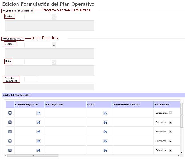Click the Cod.Unidad Ejecutora column header
The width and height of the screenshot is (185, 160).
coord(29,105)
